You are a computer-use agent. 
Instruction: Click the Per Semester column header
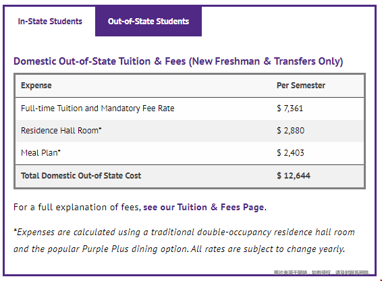tap(301, 86)
